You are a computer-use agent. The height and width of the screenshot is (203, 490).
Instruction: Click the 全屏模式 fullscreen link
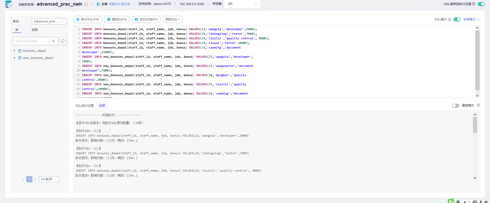coord(469,19)
